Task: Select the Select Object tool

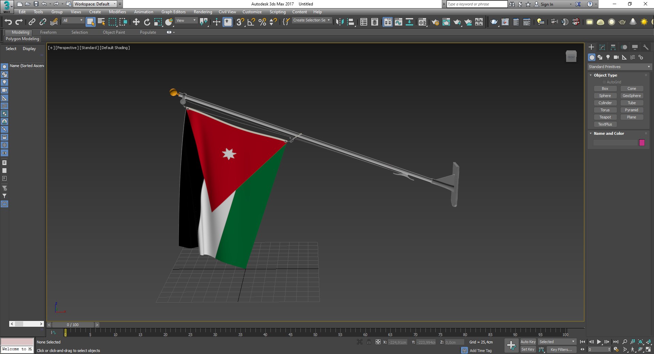Action: (x=90, y=22)
